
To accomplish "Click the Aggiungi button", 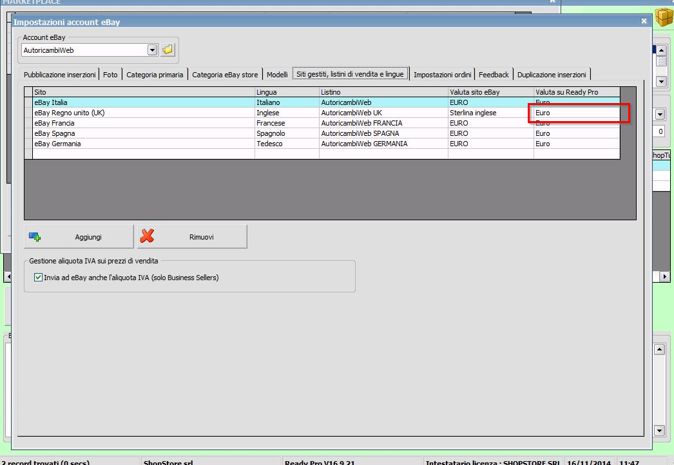I will [x=79, y=236].
